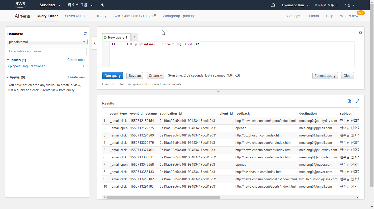Open the notifications bell icon
The height and width of the screenshot is (209, 374).
[x=273, y=5]
